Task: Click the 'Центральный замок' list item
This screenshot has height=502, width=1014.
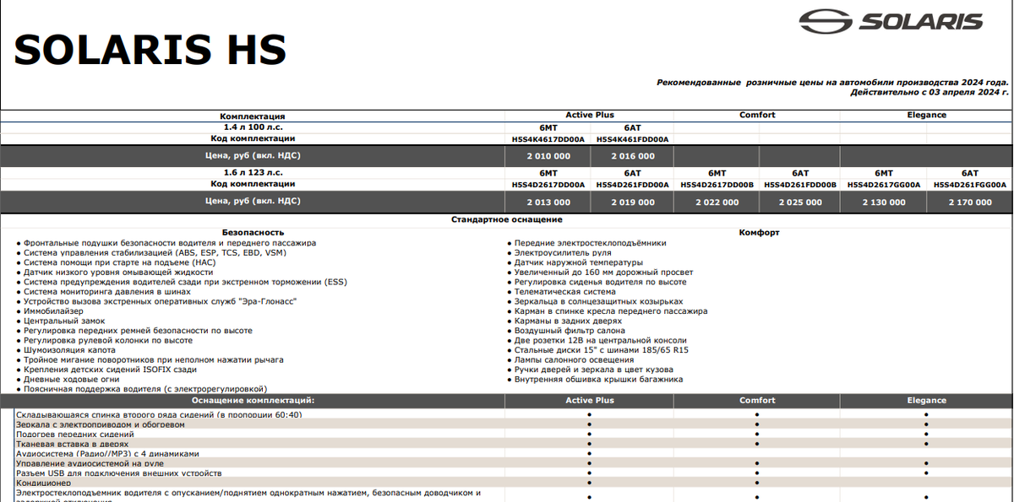Action: click(63, 321)
